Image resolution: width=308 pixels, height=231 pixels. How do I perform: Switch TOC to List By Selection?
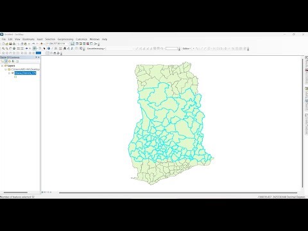click(13, 61)
